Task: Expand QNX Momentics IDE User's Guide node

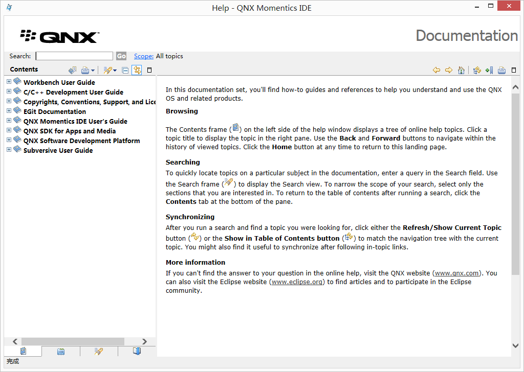Action: 9,120
